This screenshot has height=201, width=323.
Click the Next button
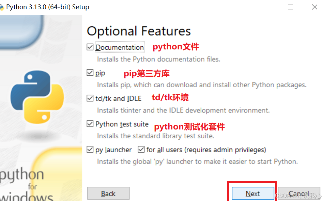tap(253, 194)
